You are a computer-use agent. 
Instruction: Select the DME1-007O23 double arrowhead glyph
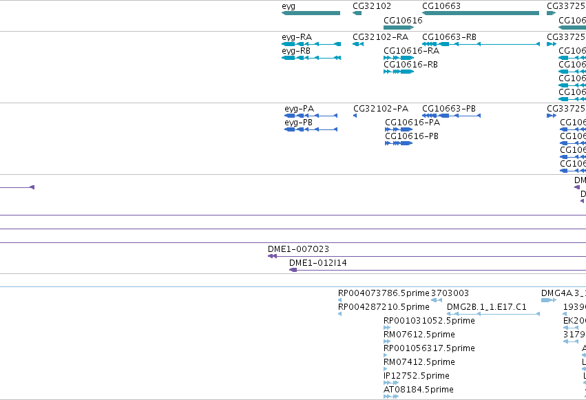click(x=273, y=256)
